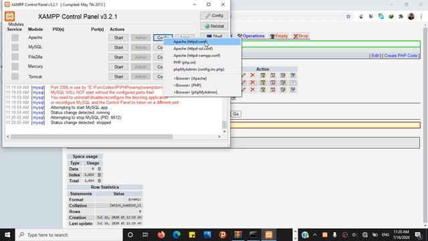Click the Create PHP Code link
The image size is (428, 241).
[401, 56]
